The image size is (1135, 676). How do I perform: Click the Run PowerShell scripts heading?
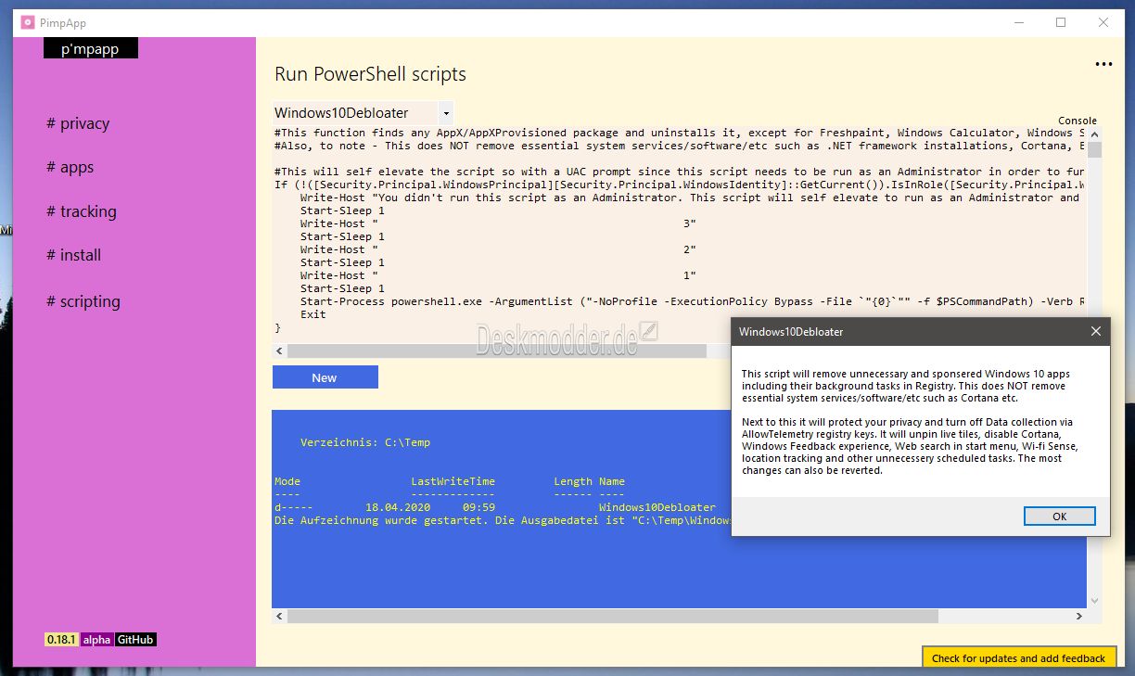(370, 74)
